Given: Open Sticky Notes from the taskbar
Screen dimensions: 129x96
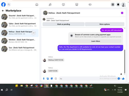Looking at the screenshot, I should (x=17, y=86).
